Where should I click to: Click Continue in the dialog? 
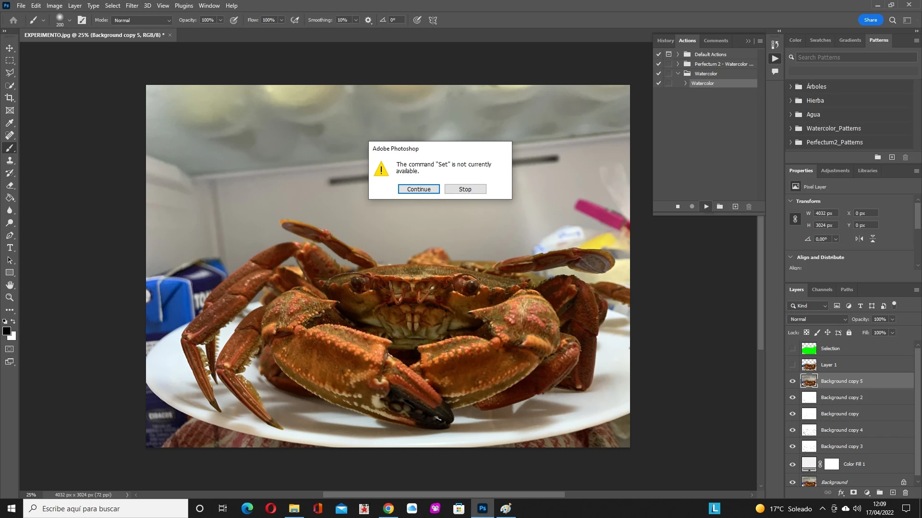[418, 189]
